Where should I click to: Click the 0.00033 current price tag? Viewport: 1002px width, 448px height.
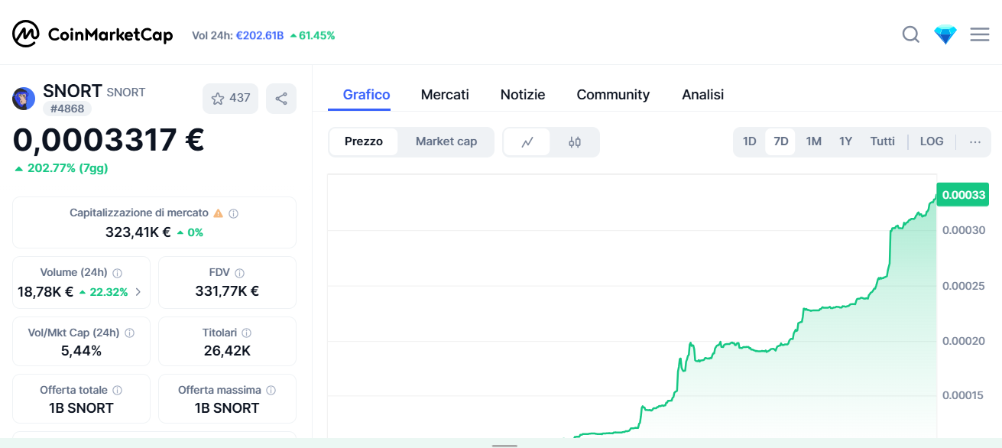pos(964,195)
